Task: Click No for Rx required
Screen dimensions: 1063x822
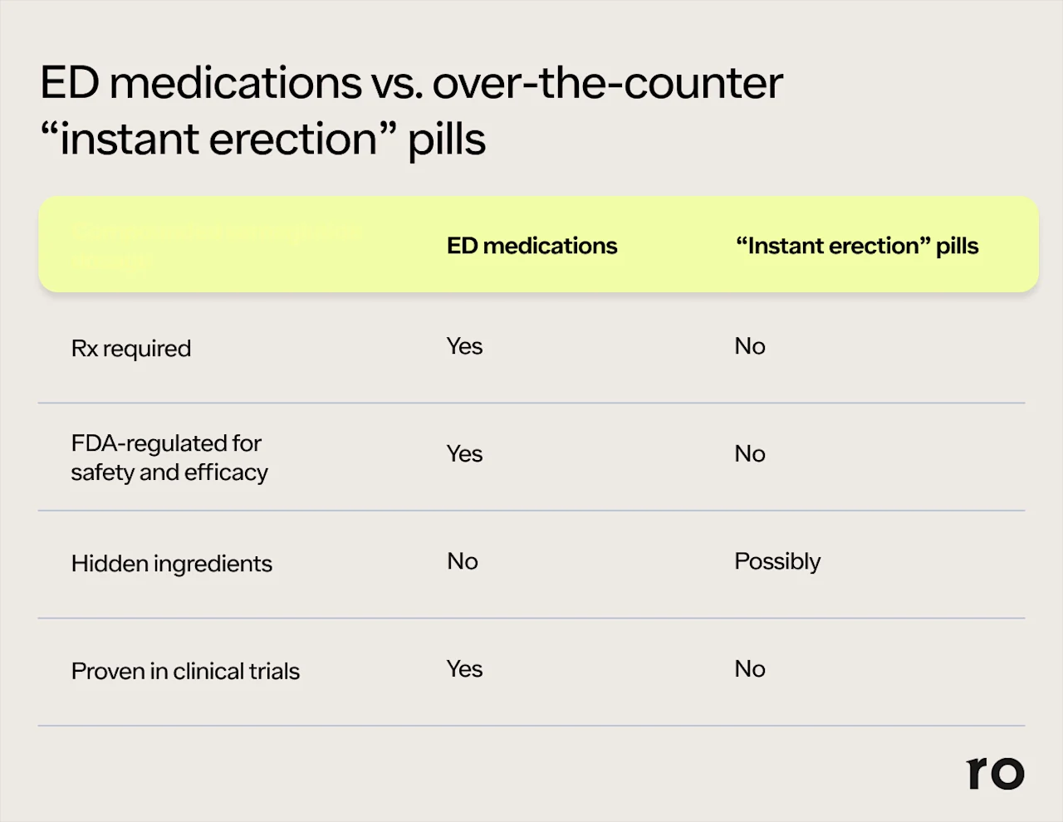Action: pos(749,346)
